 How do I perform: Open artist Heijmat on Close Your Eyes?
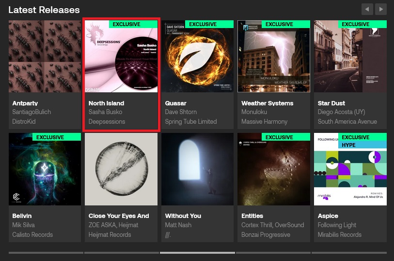coord(128,225)
